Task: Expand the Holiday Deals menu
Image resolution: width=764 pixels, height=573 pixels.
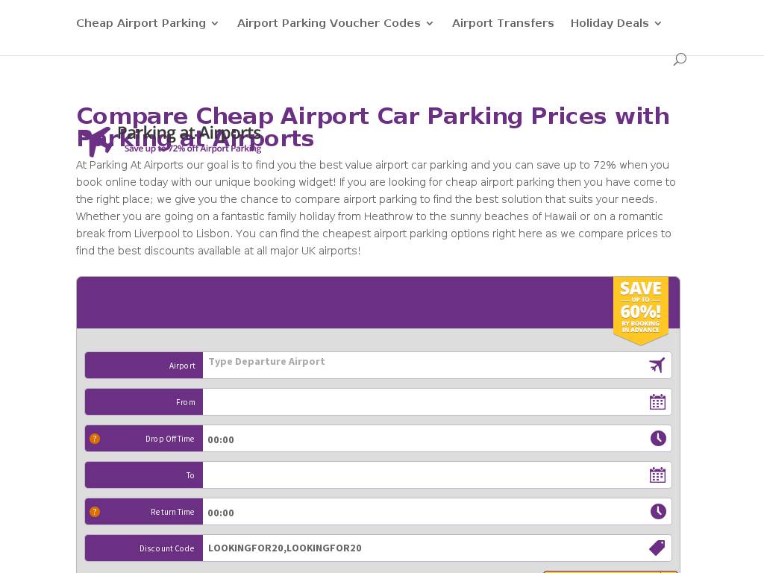Action: (616, 23)
